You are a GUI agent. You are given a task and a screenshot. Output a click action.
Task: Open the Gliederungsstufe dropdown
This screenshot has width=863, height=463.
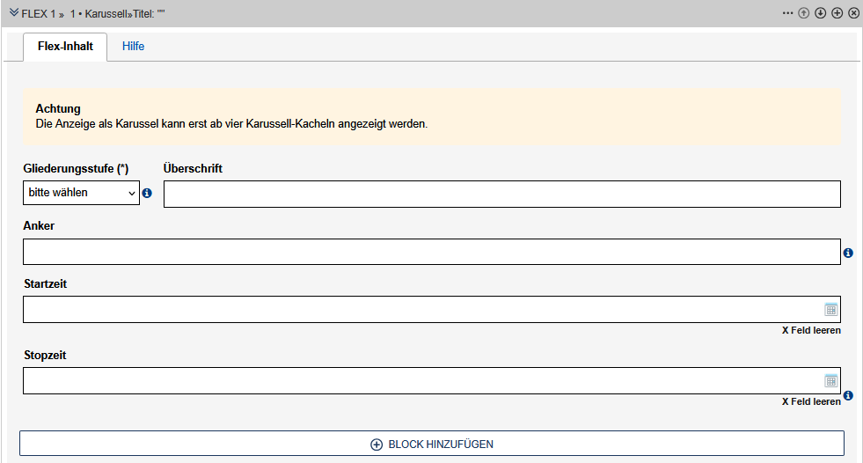[x=81, y=193]
